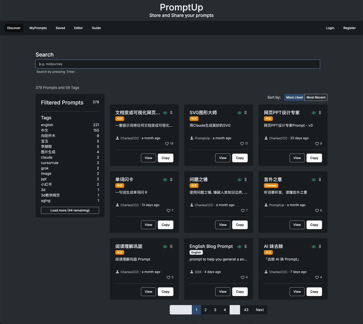The height and width of the screenshot is (324, 363).
Task: Click eye icon on 单词闪卡 card
Action: (x=165, y=180)
